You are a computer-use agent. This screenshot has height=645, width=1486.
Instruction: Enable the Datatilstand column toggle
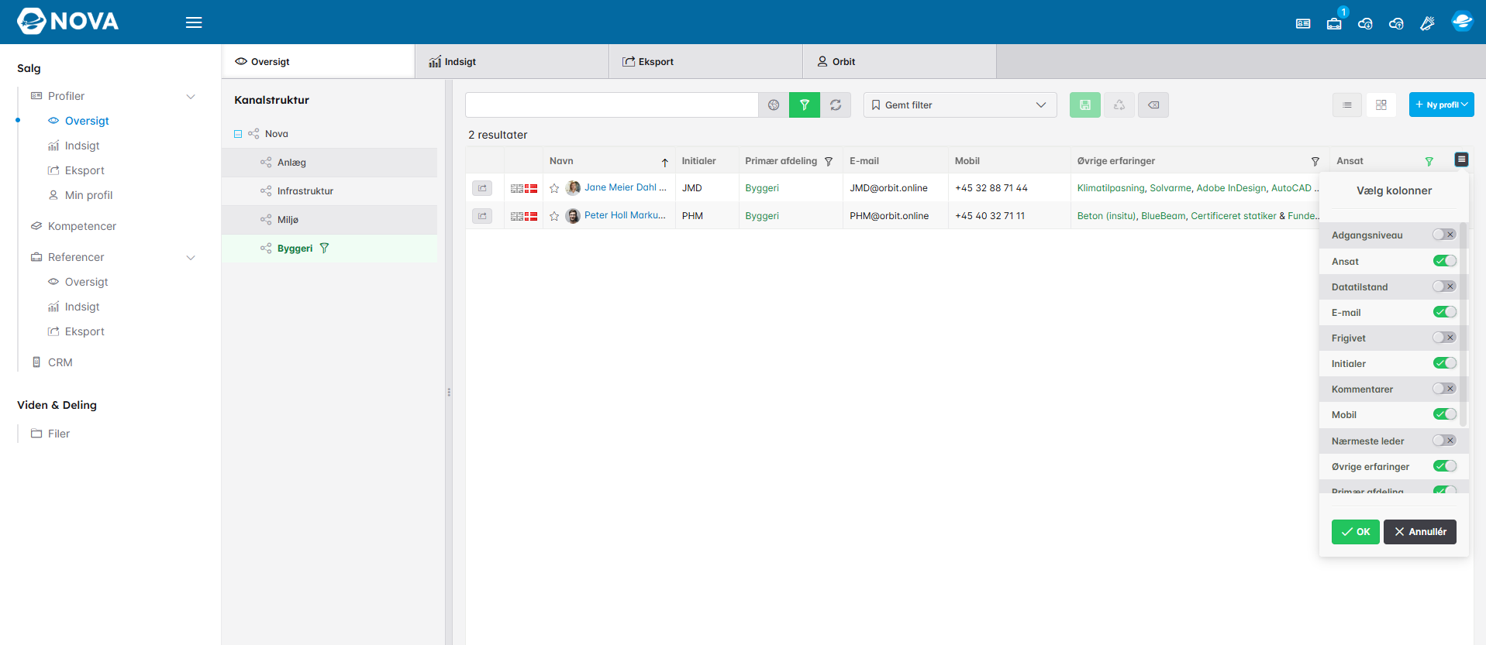point(1444,286)
